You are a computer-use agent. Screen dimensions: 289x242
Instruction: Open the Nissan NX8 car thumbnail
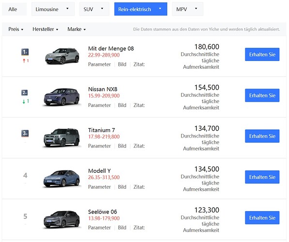tap(62, 97)
